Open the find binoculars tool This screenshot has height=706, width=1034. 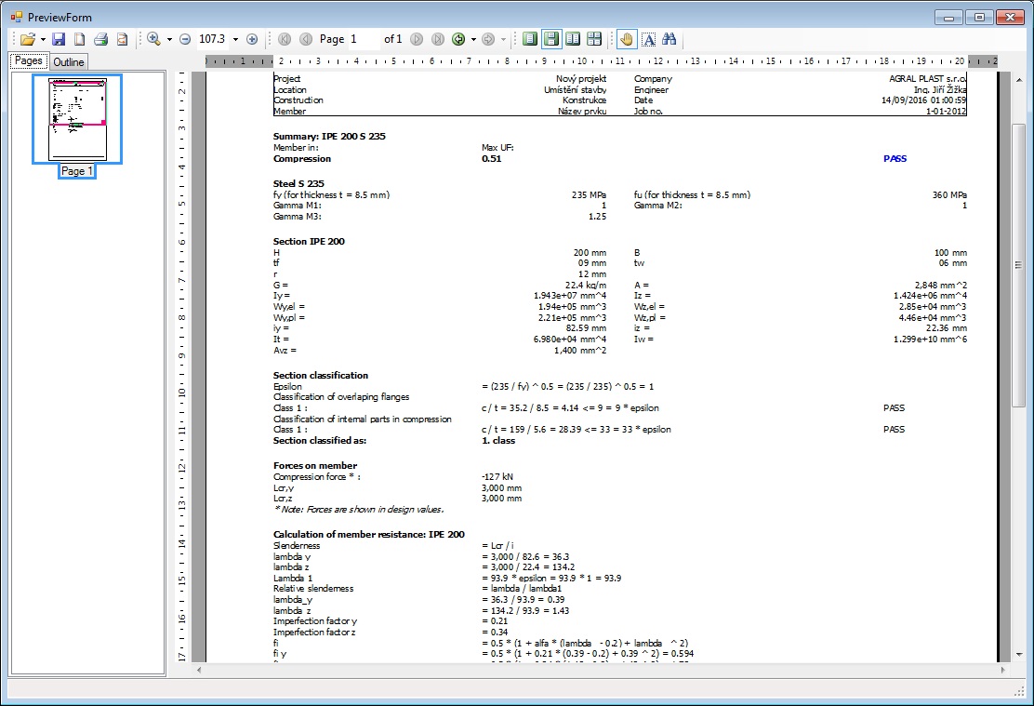coord(669,39)
